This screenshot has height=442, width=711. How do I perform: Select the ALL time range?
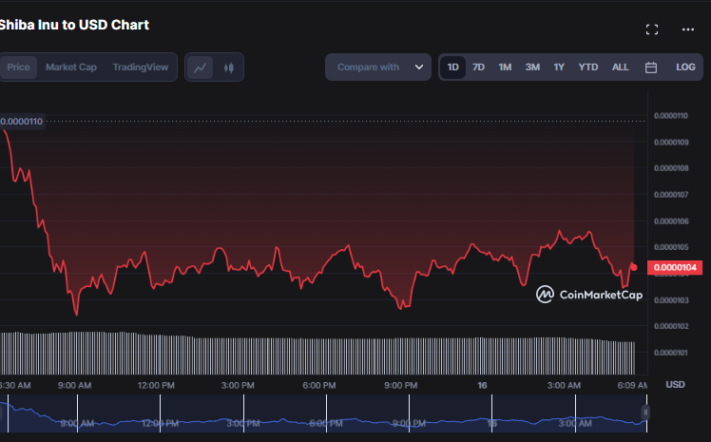coord(621,67)
